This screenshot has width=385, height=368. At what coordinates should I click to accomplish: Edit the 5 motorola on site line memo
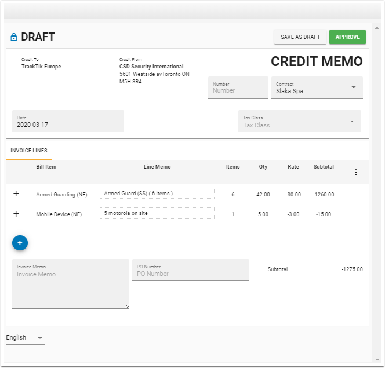tap(157, 213)
